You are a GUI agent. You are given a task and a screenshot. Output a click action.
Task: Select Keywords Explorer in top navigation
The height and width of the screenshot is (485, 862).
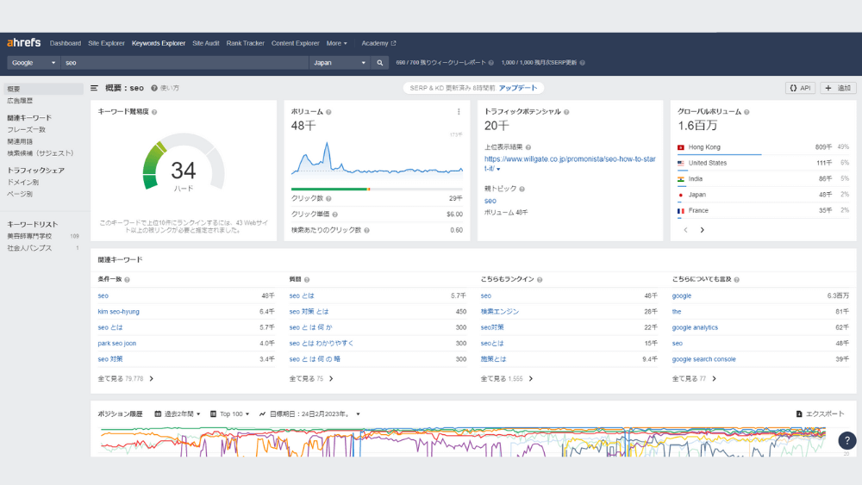(159, 43)
